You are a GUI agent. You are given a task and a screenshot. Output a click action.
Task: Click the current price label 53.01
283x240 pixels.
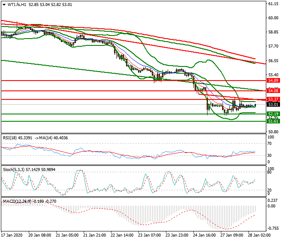tap(273, 105)
